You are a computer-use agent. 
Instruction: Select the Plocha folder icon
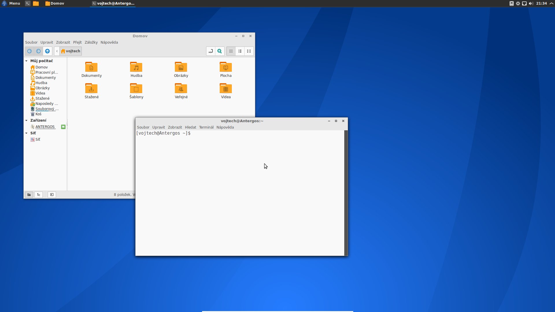point(226,67)
